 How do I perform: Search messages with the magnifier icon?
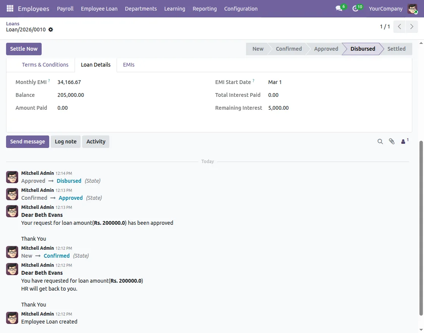click(380, 142)
